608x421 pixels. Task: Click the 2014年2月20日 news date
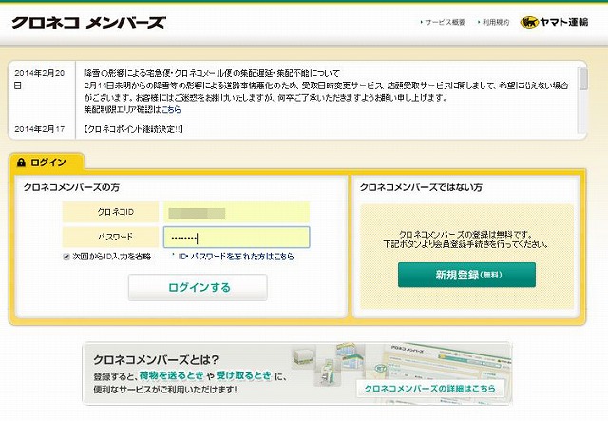[x=39, y=79]
